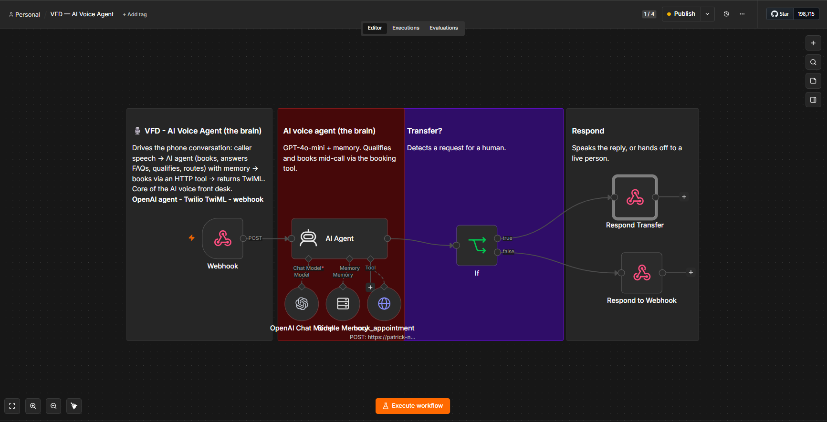Image resolution: width=827 pixels, height=422 pixels.
Task: Add a node after Respond to Webhook output
Action: (x=691, y=272)
